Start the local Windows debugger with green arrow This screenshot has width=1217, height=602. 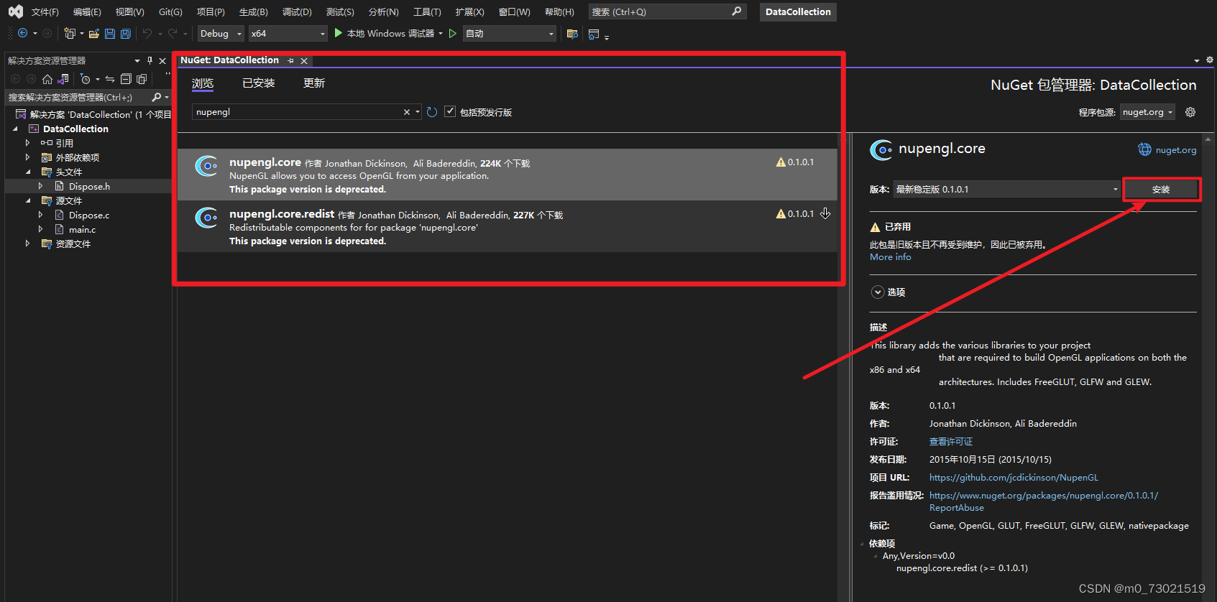click(339, 33)
